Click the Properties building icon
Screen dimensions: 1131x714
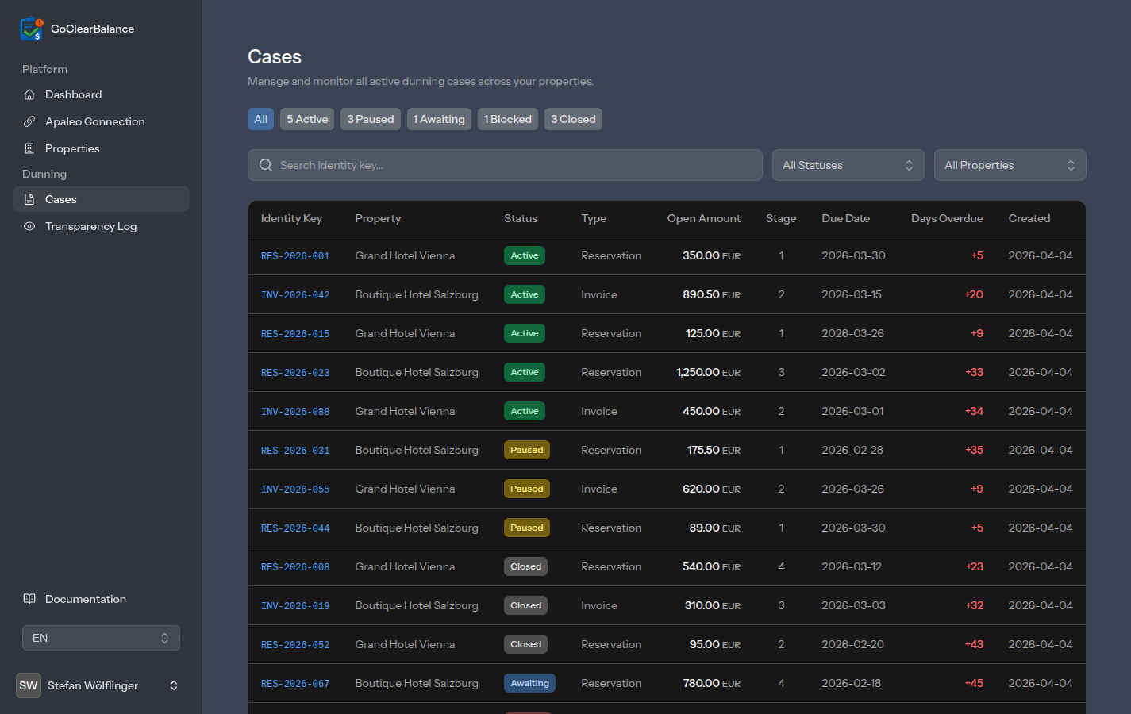click(x=29, y=148)
